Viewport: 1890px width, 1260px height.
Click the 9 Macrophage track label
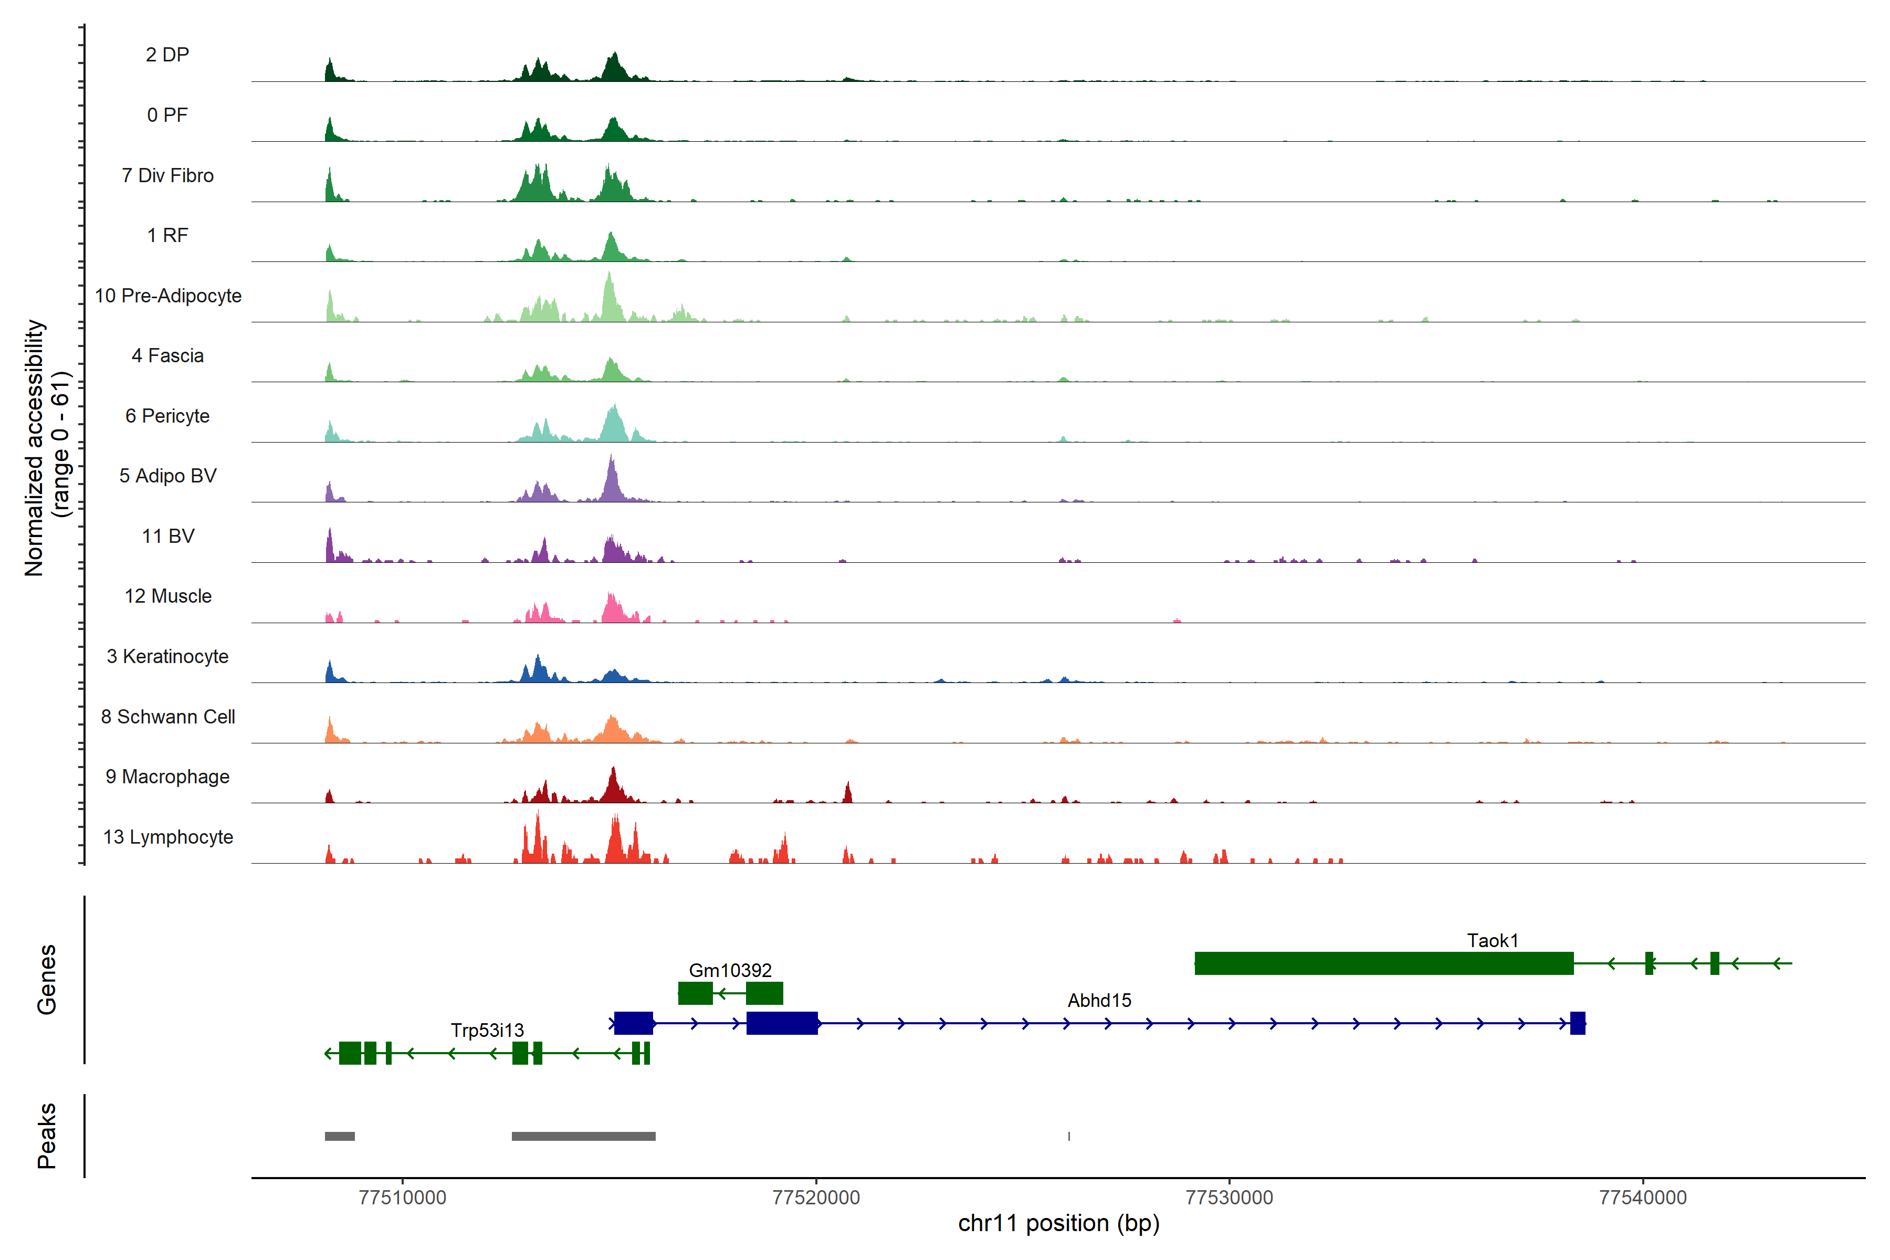(x=168, y=776)
